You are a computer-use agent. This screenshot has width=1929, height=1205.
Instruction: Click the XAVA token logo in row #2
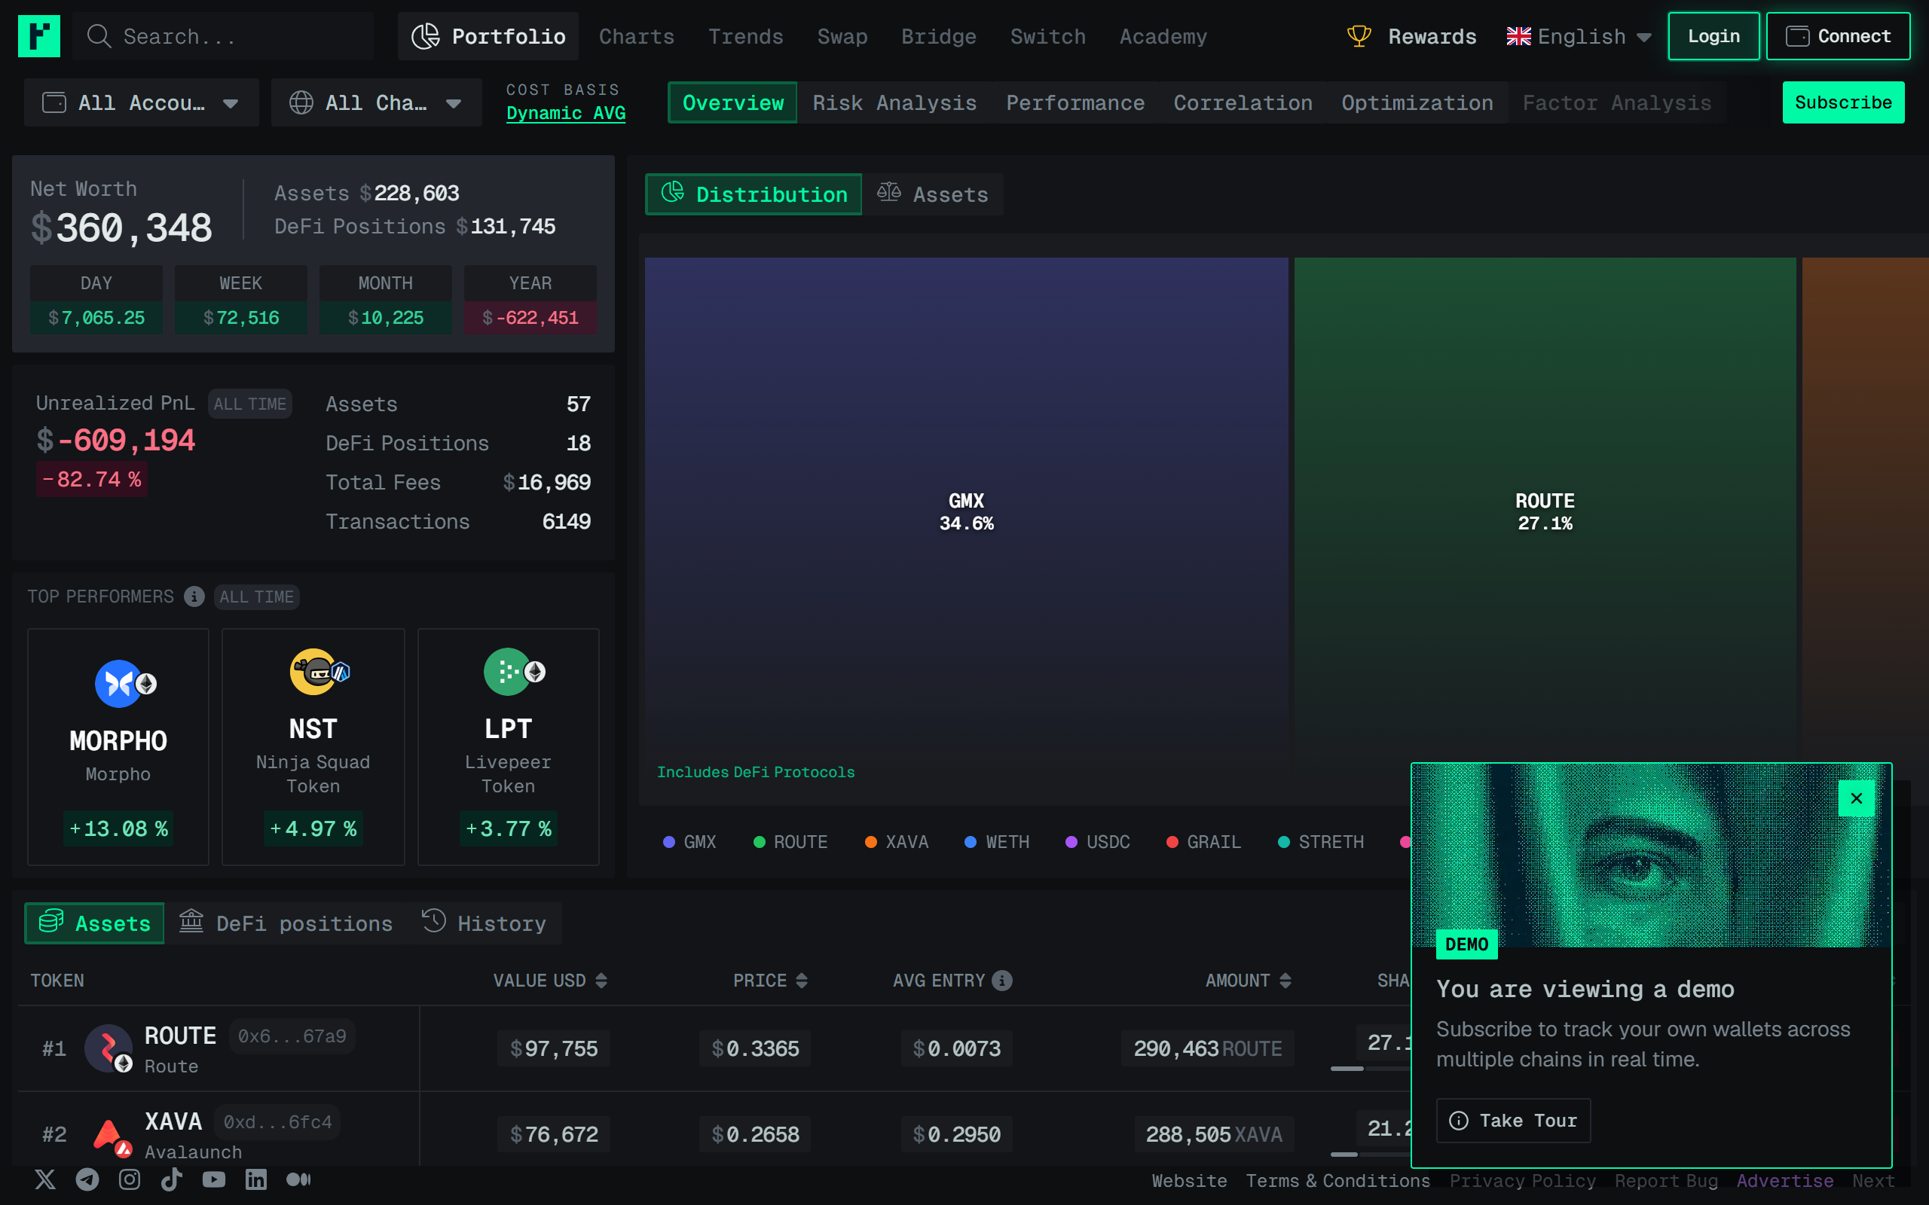click(109, 1134)
